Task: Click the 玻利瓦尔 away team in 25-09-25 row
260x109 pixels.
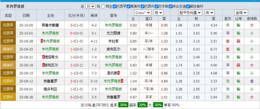Action: click(113, 49)
